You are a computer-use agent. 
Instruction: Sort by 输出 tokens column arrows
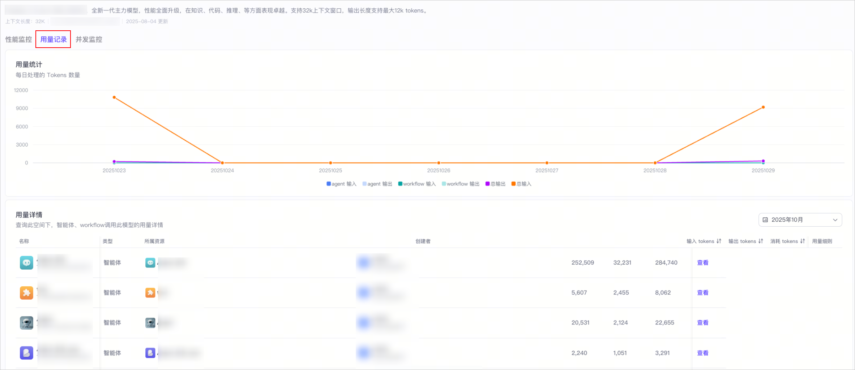pos(761,241)
